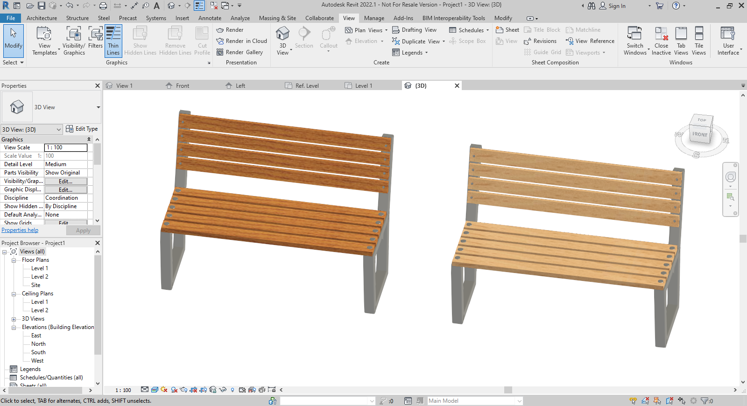The width and height of the screenshot is (747, 406).
Task: Toggle Show Crop Region in view control bar
Action: tap(203, 390)
